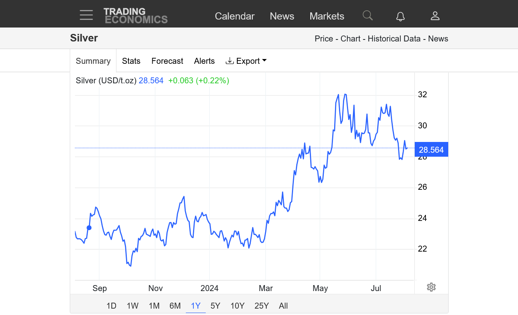Click the Sep label on time axis
The width and height of the screenshot is (518, 315).
(99, 288)
